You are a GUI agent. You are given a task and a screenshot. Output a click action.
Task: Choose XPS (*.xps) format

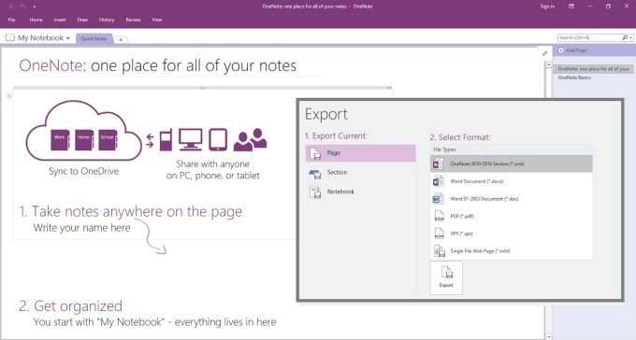511,234
